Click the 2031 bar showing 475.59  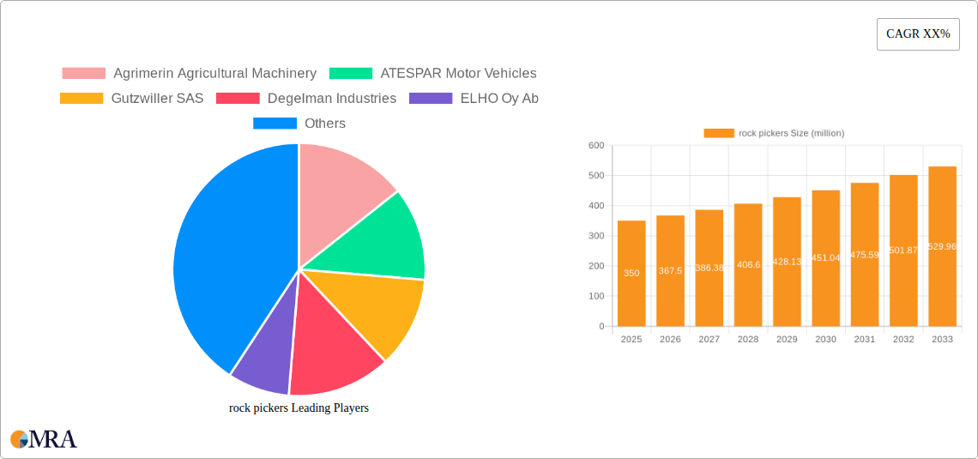[x=865, y=255]
